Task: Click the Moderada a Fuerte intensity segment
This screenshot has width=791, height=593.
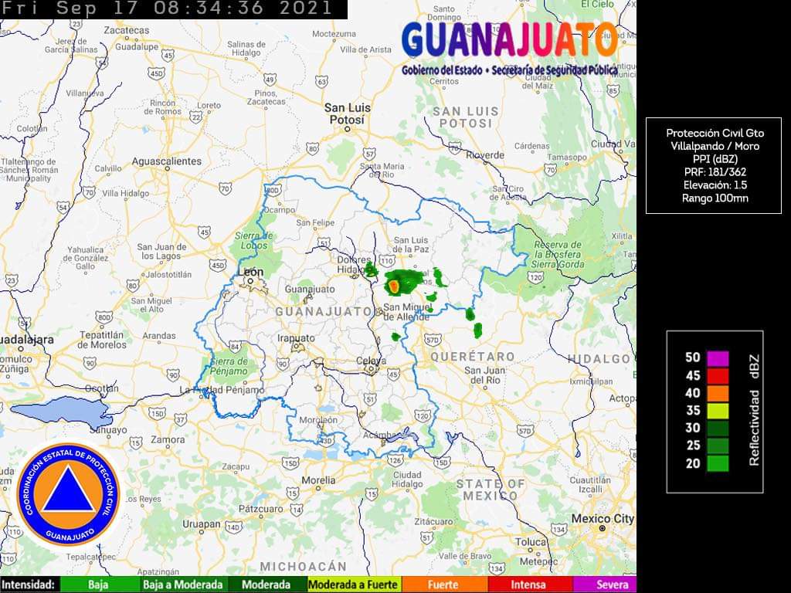Action: click(353, 585)
